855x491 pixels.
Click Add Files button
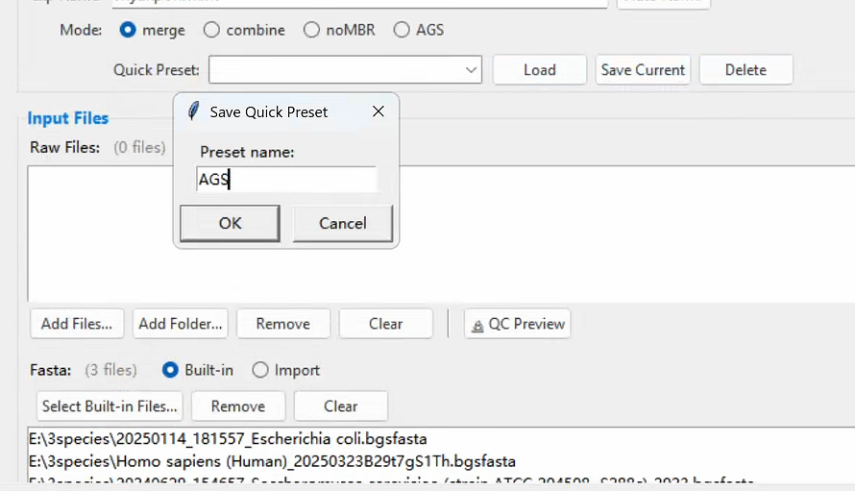pyautogui.click(x=77, y=324)
